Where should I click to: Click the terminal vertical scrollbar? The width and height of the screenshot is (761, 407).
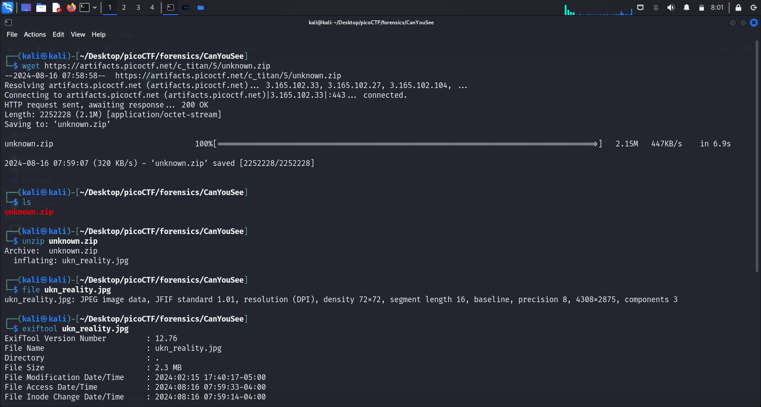pos(757,155)
